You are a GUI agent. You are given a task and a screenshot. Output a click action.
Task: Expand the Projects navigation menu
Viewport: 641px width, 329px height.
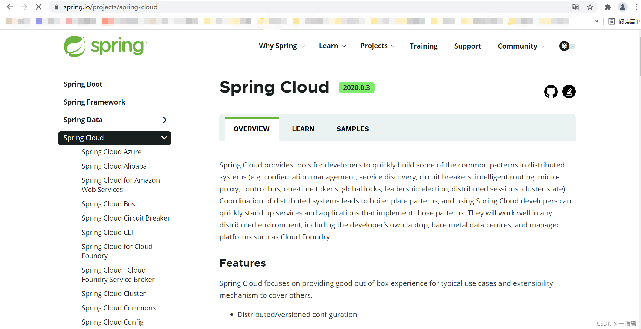tap(378, 46)
